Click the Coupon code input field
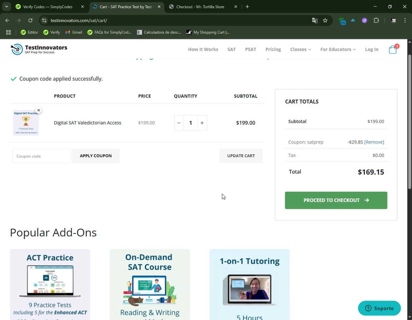 click(41, 156)
